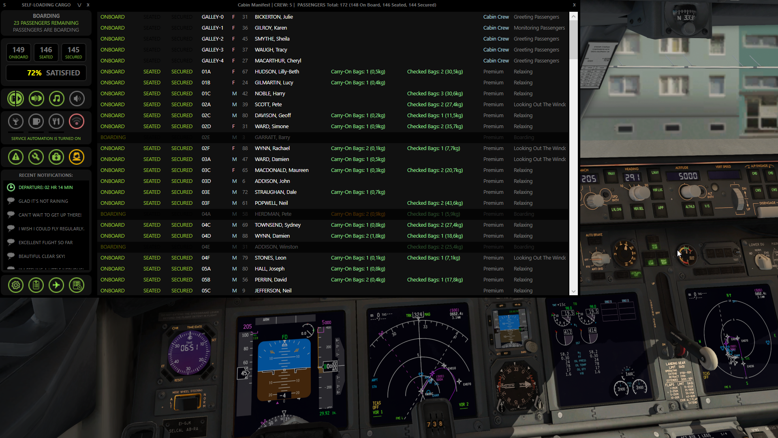Click scroll-up arrow of cabin manifest
778x438 pixels.
click(573, 17)
